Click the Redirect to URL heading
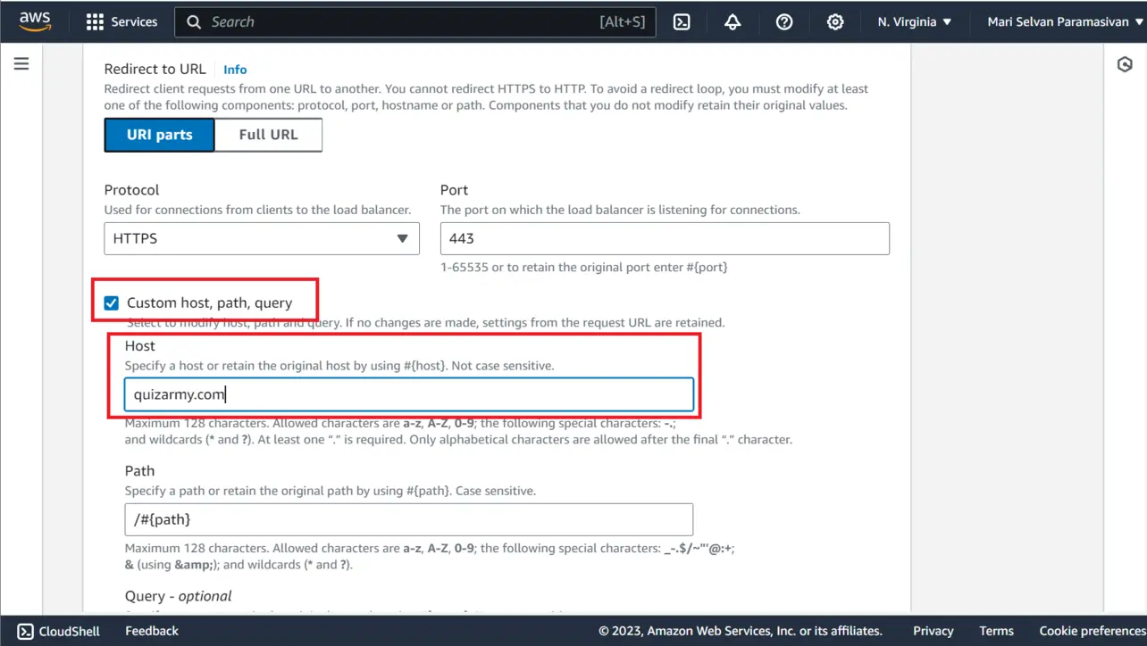The image size is (1147, 646). coord(155,69)
